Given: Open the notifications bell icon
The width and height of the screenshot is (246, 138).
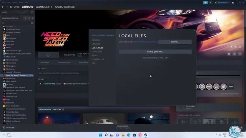Looking at the screenshot, I should (210, 3).
